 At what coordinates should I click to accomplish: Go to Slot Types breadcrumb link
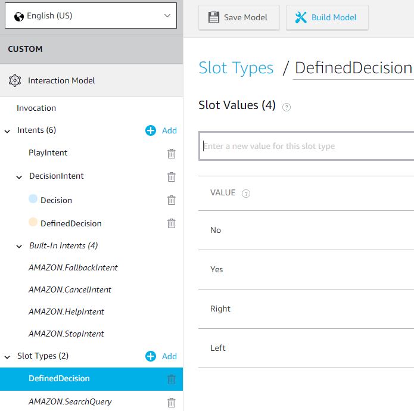click(x=236, y=67)
